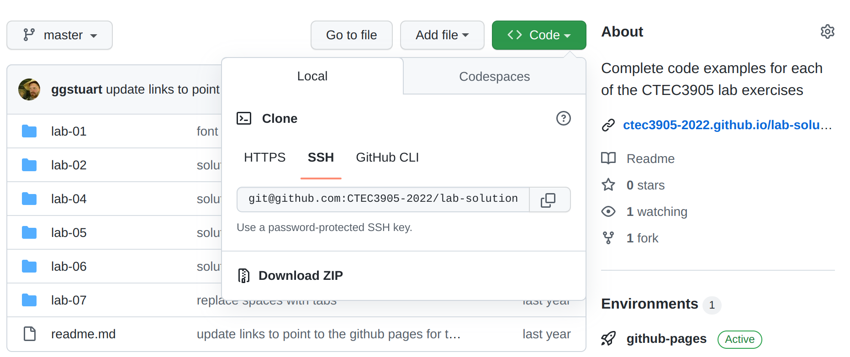850x357 pixels.
Task: Click the star icon in About
Action: (x=608, y=185)
